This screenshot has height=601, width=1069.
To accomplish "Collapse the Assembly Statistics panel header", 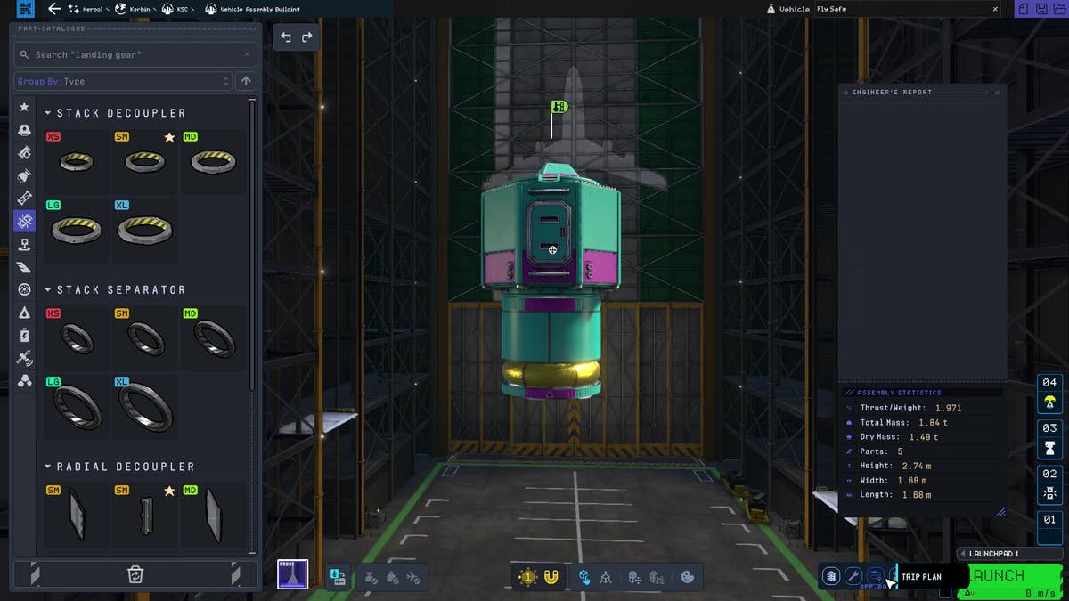I will (921, 392).
